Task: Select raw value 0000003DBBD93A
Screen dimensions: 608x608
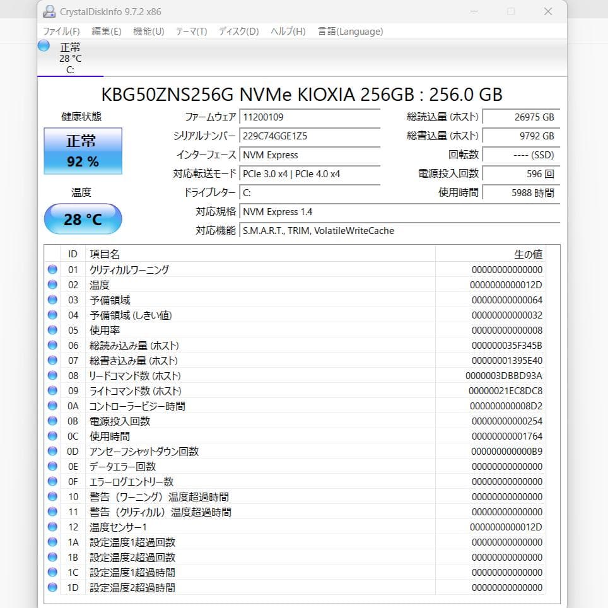Action: (x=504, y=376)
